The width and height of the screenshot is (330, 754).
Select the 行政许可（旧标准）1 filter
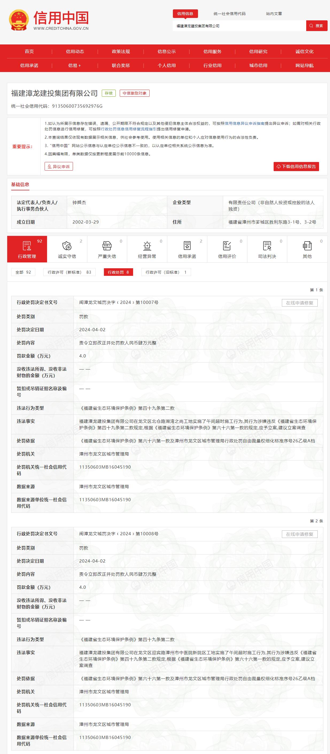166,272
